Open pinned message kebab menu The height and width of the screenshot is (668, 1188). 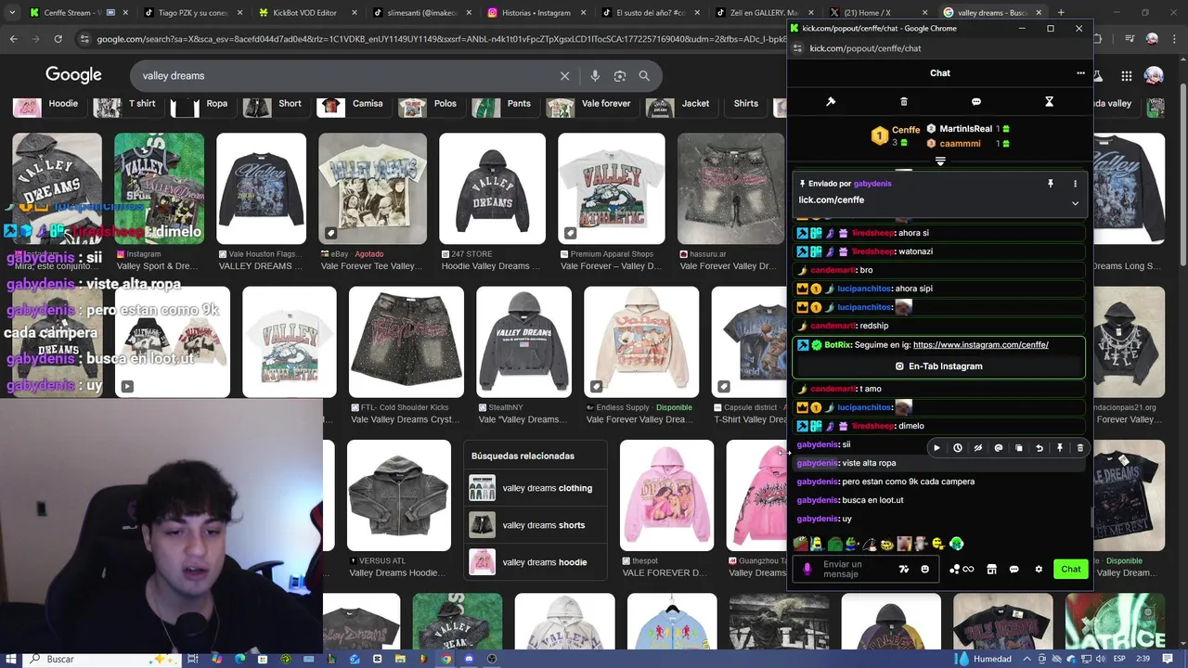tap(1075, 184)
